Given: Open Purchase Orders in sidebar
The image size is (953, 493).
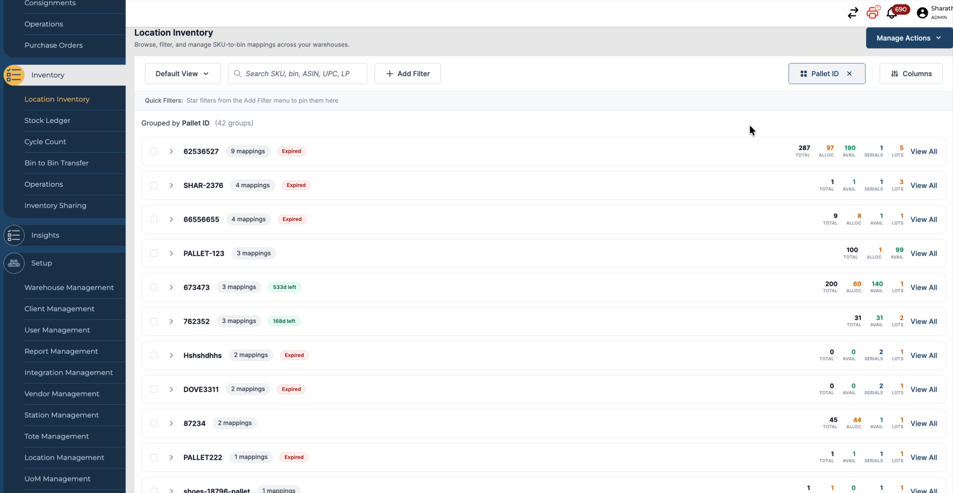Looking at the screenshot, I should pos(54,45).
